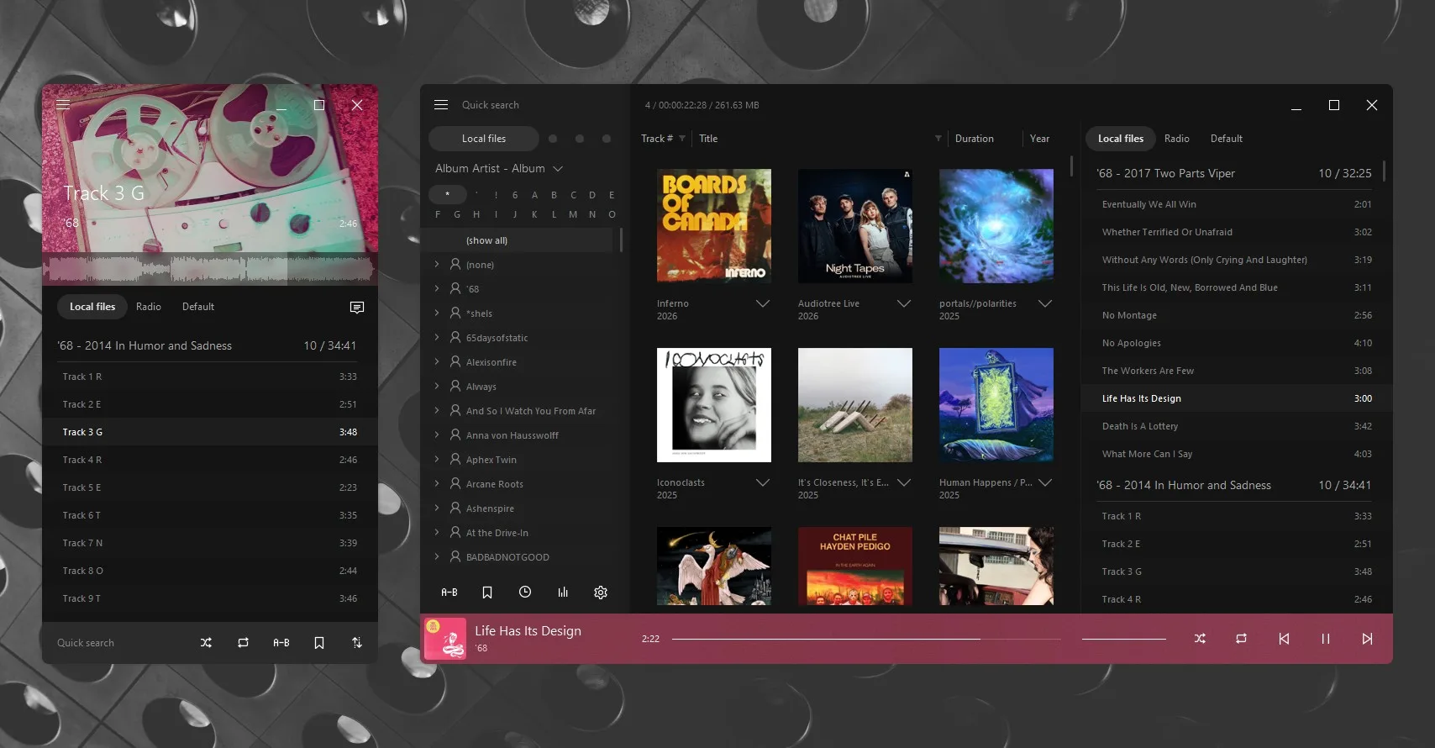Click the ''68 - 2017 Two Parts Viper' header
This screenshot has height=748, width=1435.
tap(1234, 174)
